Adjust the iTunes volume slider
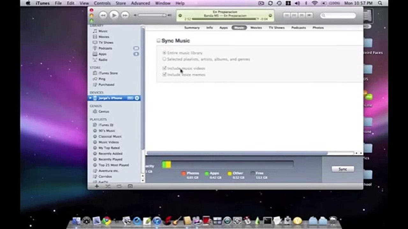This screenshot has height=229, width=408. pos(152,15)
